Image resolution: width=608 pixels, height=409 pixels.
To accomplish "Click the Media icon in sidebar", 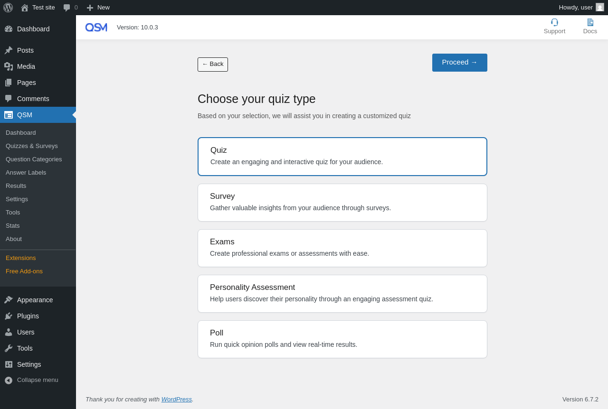I will click(9, 66).
